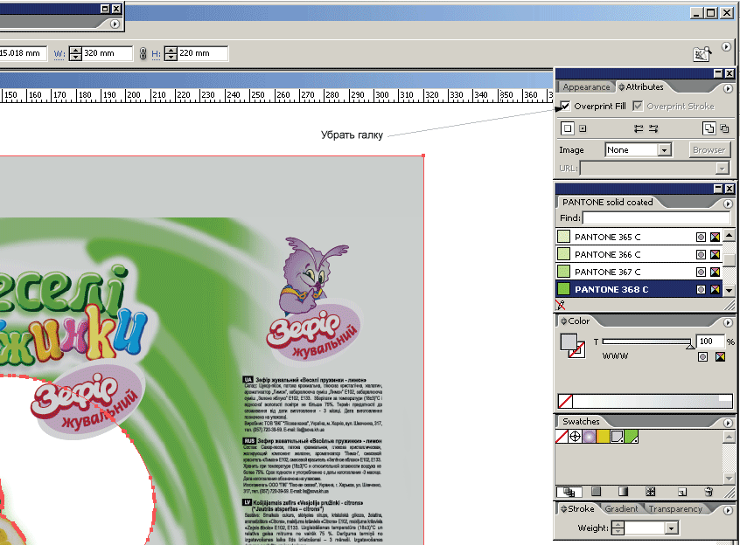Click the Go to Bridge icon
This screenshot has height=545, width=740.
702,53
